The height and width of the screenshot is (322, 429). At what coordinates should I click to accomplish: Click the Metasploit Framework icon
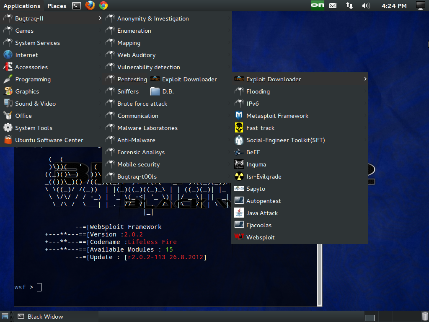[x=239, y=116]
